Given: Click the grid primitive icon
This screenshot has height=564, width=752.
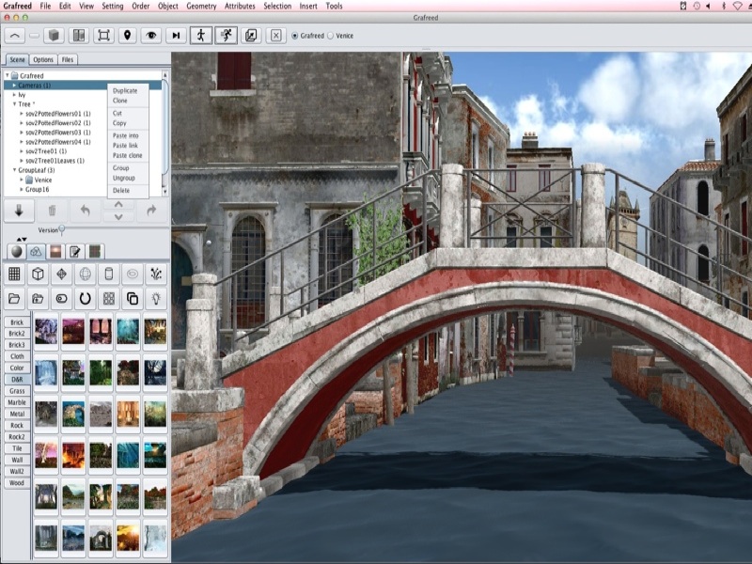Looking at the screenshot, I should [x=15, y=274].
